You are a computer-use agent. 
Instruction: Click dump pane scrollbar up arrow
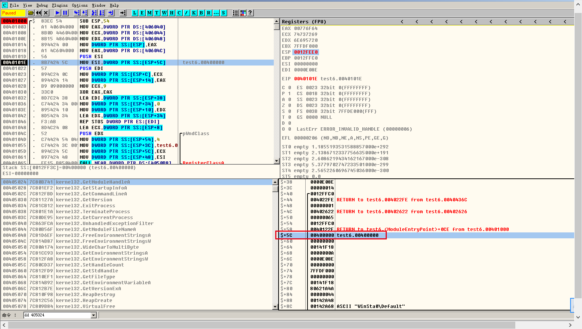coord(275,182)
